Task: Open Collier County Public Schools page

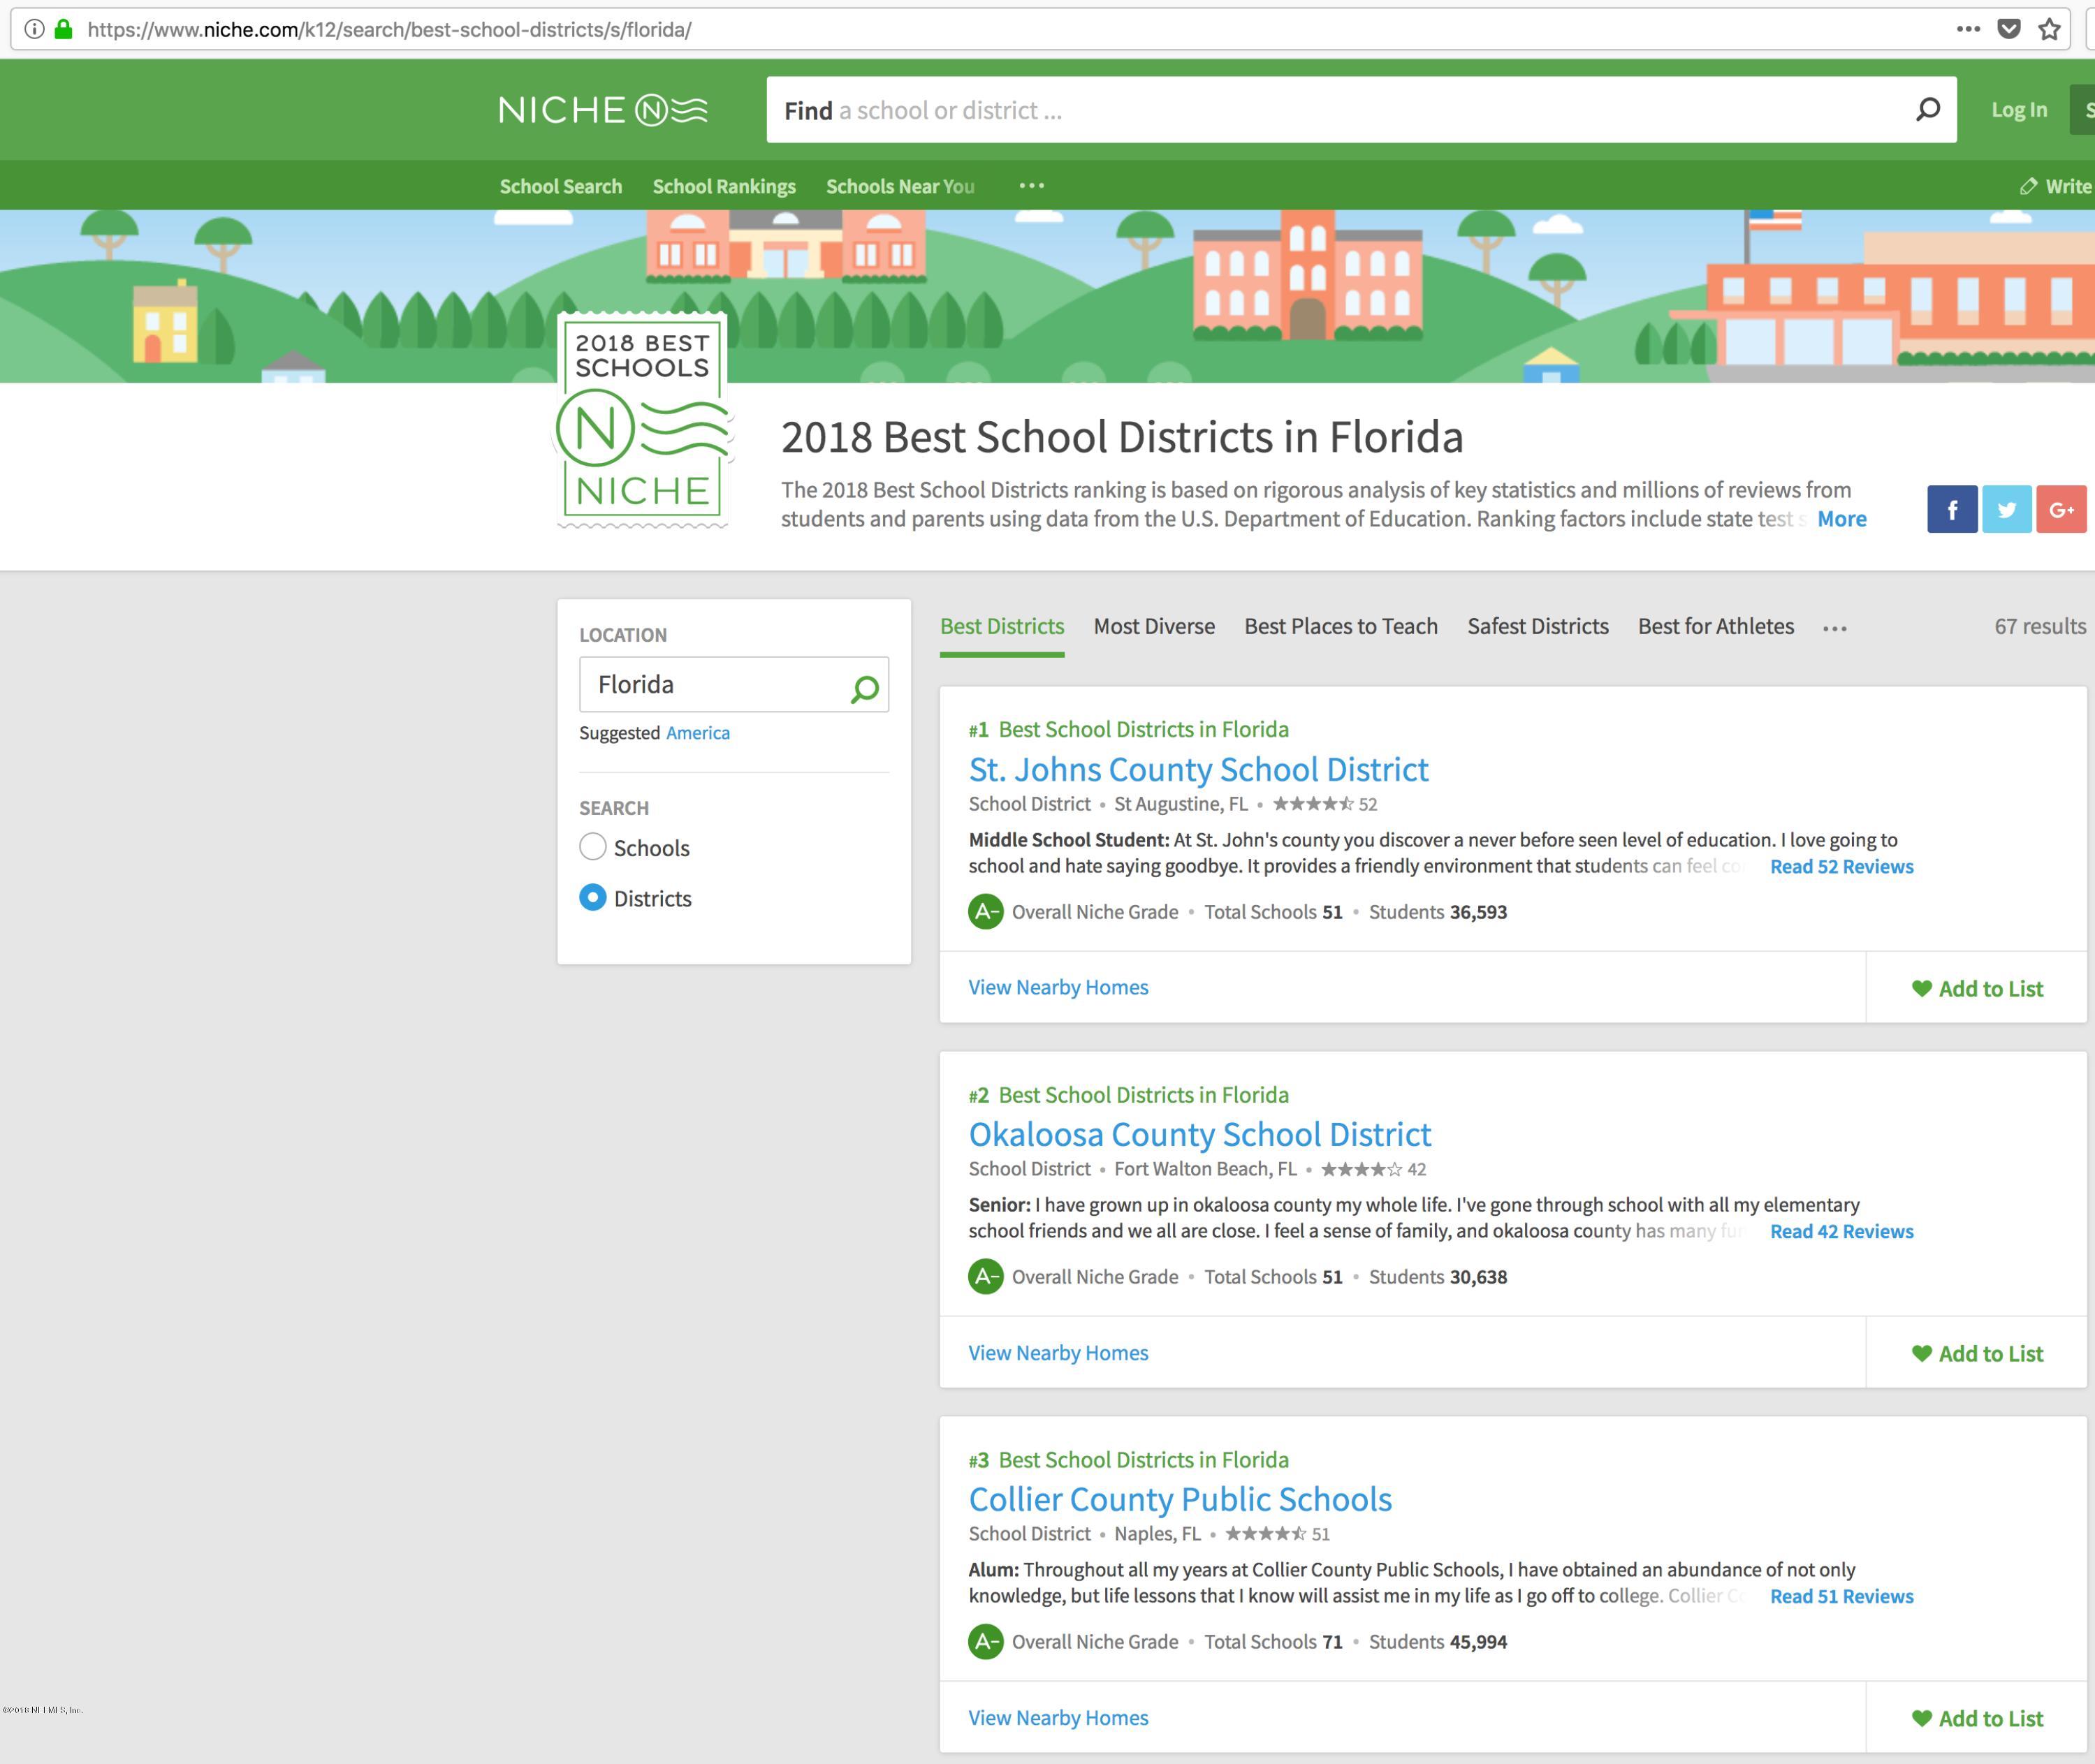Action: 1180,1499
